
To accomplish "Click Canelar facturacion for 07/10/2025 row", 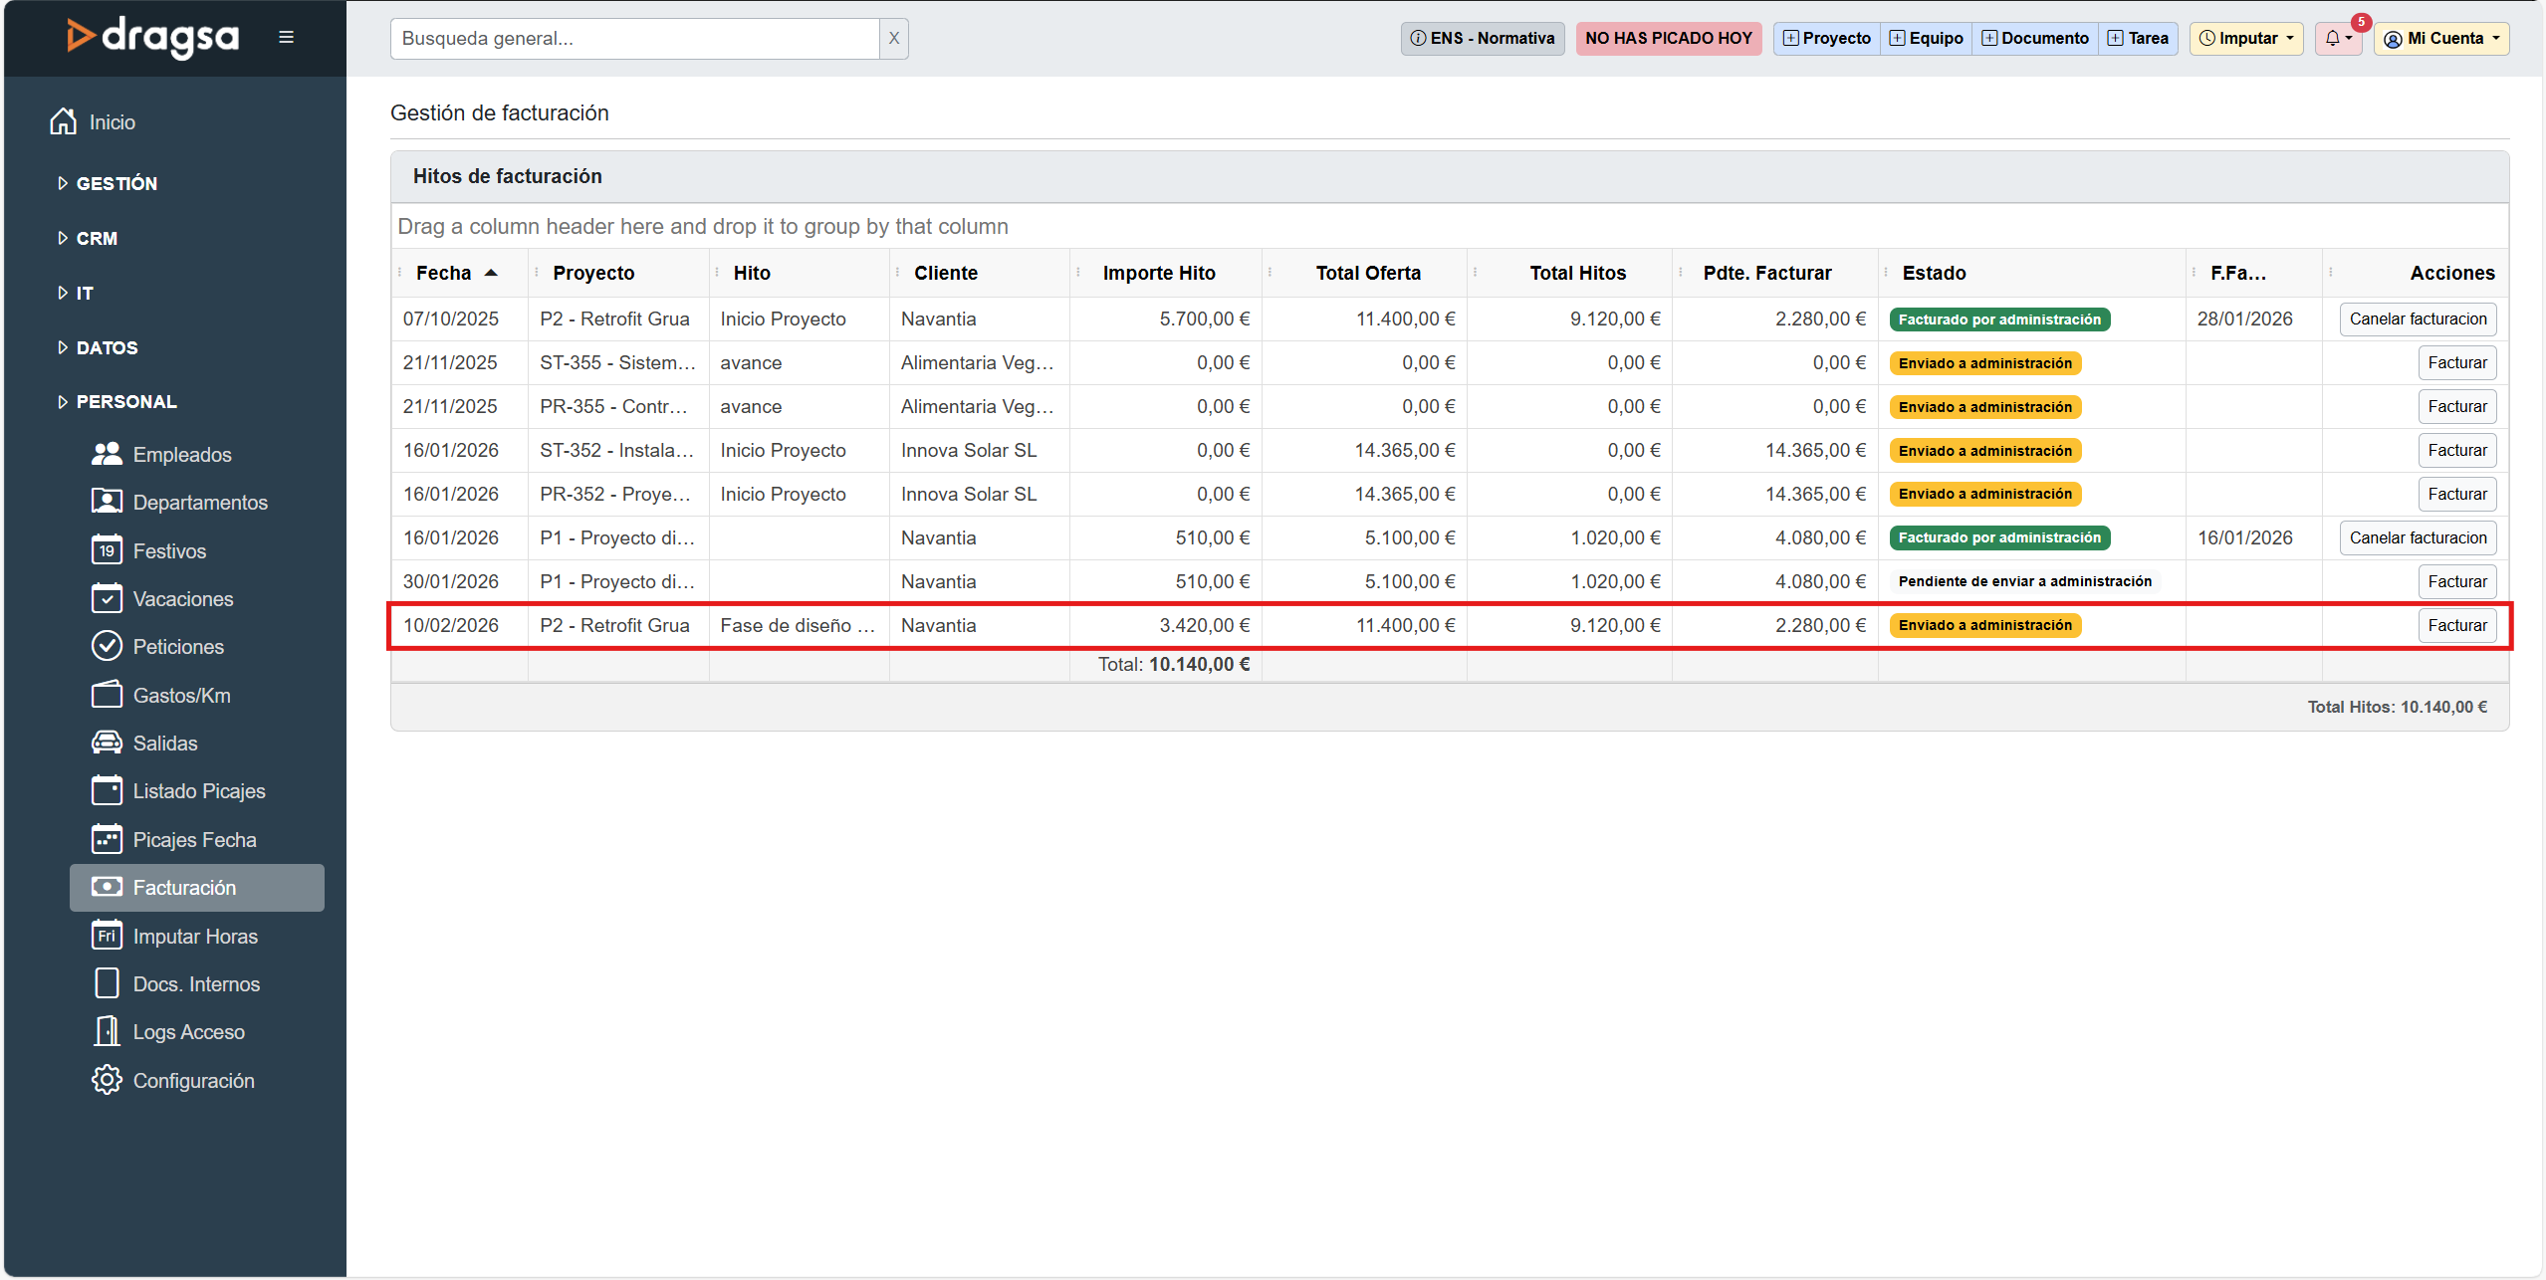I will 2417,319.
